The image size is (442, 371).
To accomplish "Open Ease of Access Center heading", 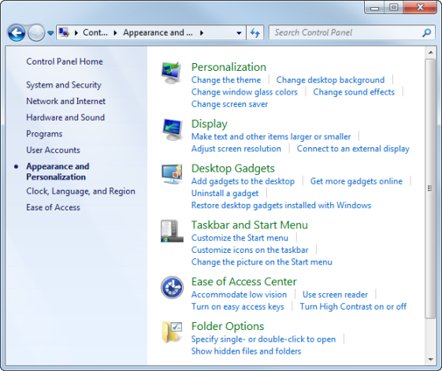I will [244, 282].
